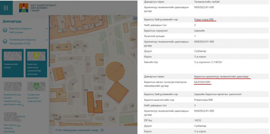Expand the Баригдсан барилга, байгууламж group
The width and height of the screenshot is (270, 134).
click(x=47, y=28)
